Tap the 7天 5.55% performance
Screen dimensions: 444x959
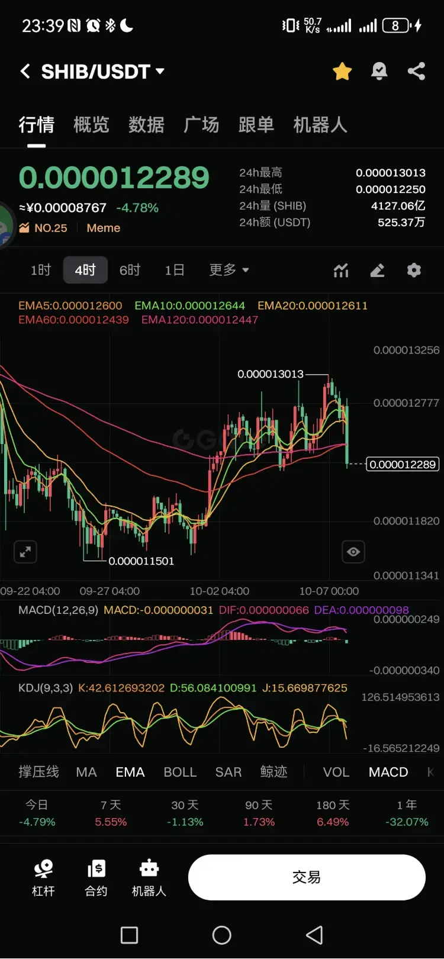click(x=111, y=813)
